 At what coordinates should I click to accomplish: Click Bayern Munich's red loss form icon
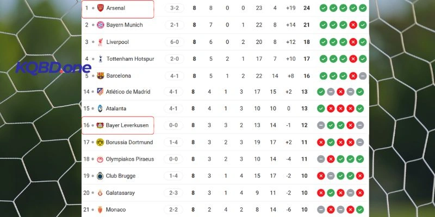(x=352, y=25)
